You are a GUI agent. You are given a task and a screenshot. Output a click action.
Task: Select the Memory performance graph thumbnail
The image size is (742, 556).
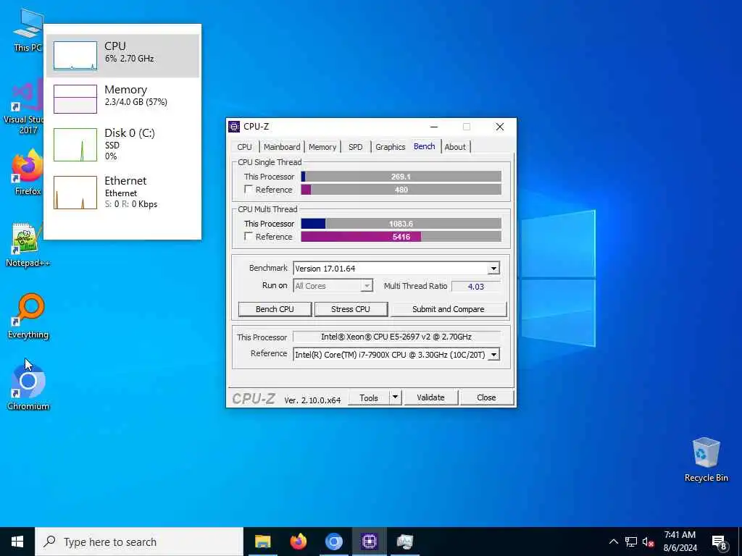click(x=75, y=98)
